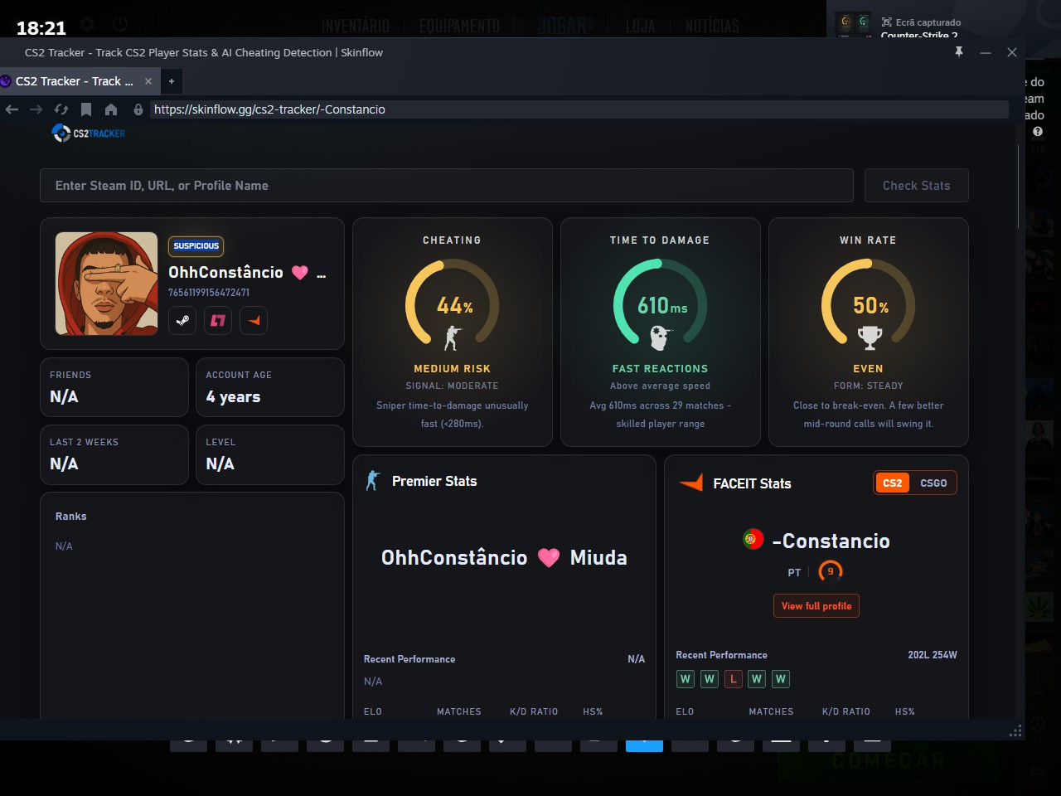Open LOJA in the CS2 menu behind
Screen dimensions: 1061x796
point(640,26)
